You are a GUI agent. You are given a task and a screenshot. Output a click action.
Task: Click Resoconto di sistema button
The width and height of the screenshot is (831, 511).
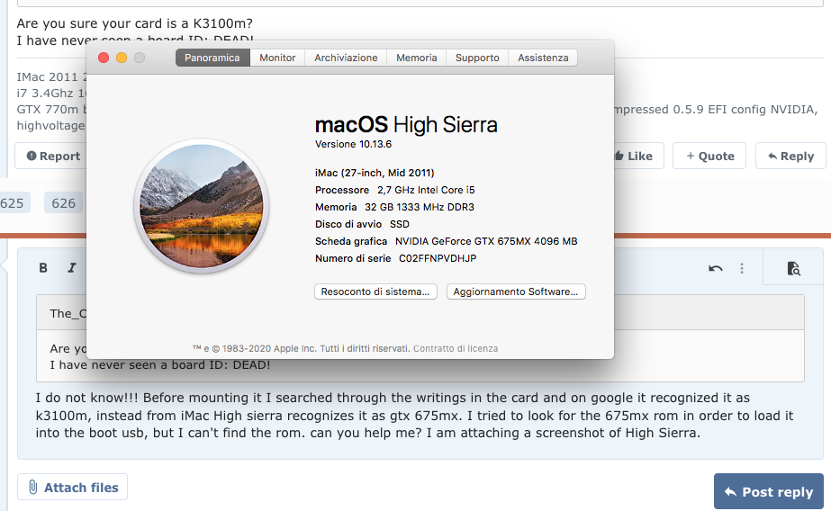pos(375,291)
